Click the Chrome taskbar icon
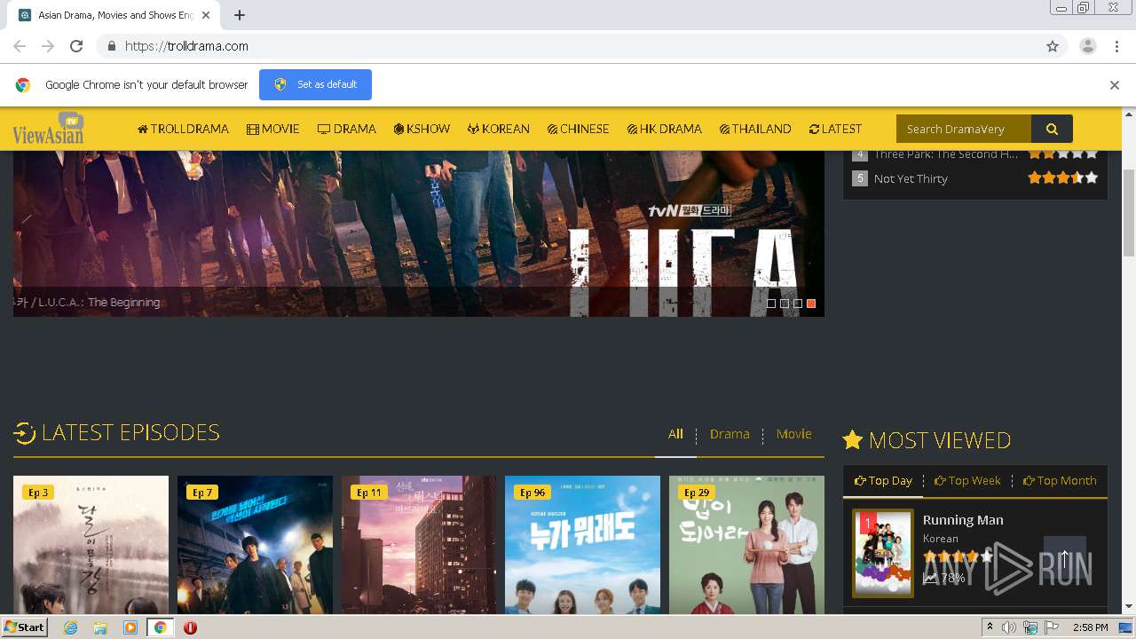Image resolution: width=1136 pixels, height=639 pixels. click(x=161, y=627)
